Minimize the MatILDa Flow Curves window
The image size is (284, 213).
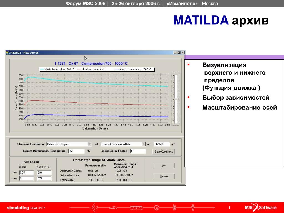[175, 52]
